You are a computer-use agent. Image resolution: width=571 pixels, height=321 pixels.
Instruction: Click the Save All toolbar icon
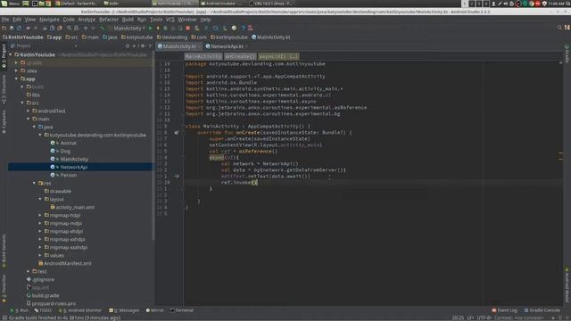12,28
